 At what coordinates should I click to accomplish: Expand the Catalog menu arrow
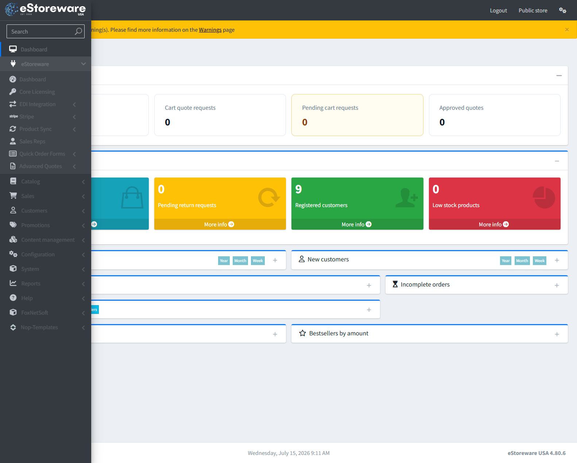84,182
